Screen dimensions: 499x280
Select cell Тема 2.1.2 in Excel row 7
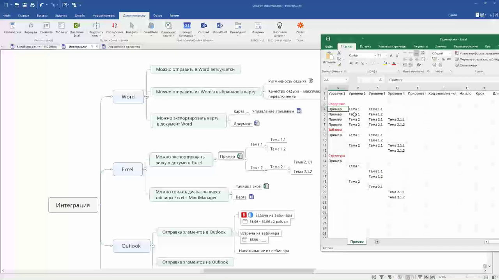(396, 124)
